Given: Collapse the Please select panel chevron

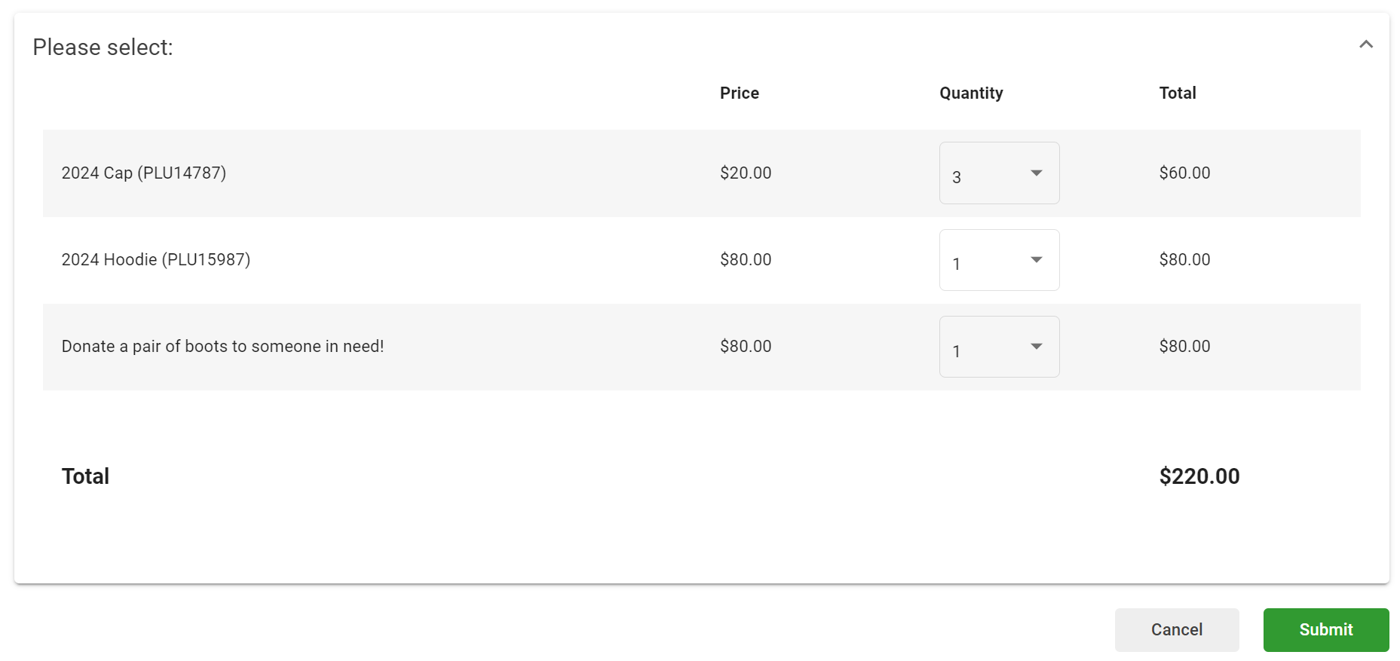Looking at the screenshot, I should coord(1365,44).
